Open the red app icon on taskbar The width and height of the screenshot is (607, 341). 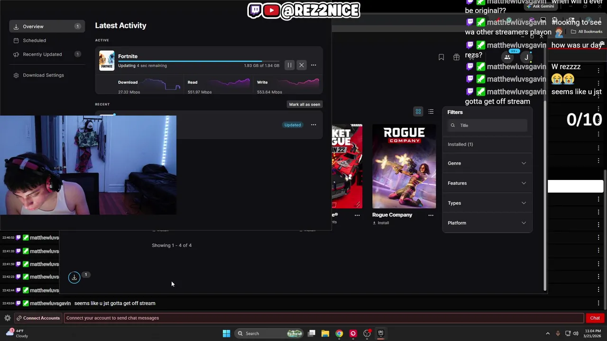(353, 333)
